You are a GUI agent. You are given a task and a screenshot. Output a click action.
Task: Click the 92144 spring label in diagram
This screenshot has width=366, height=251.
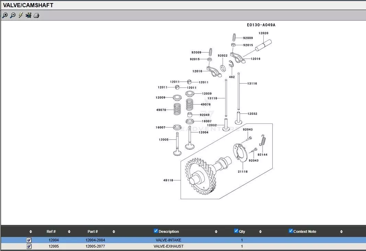coord(262,155)
